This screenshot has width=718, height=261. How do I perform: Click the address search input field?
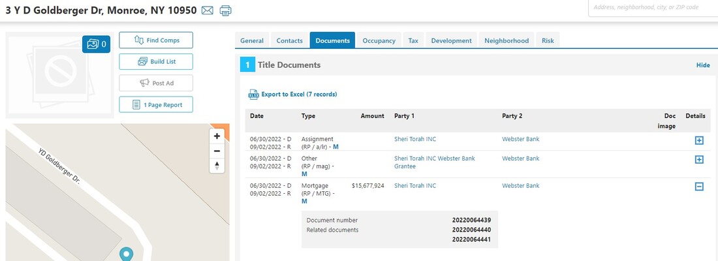[653, 8]
